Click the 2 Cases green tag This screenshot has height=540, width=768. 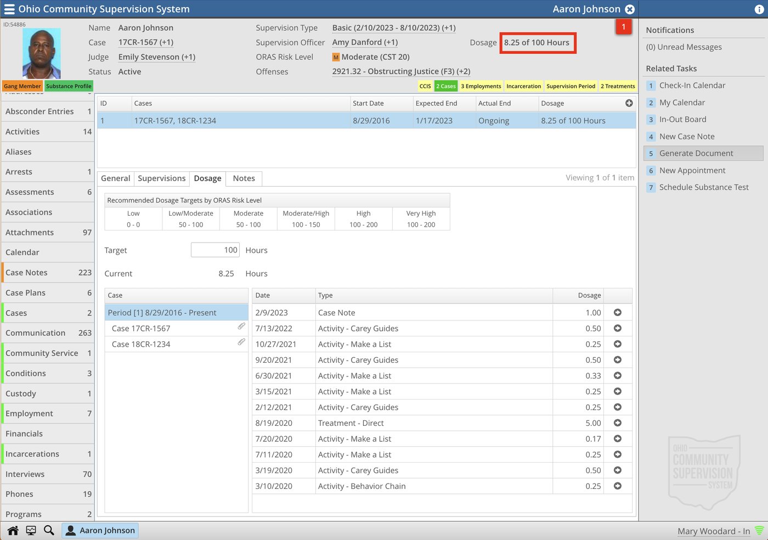446,86
